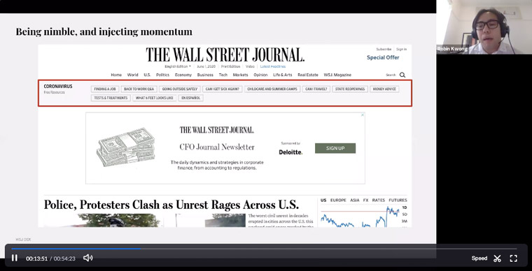Switch to the Europe markets tab
The image size is (532, 271).
pos(338,200)
